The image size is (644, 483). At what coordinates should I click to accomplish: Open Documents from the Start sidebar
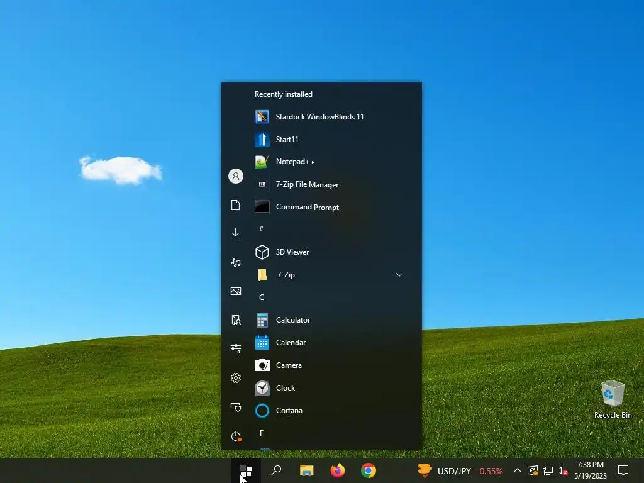(x=236, y=205)
